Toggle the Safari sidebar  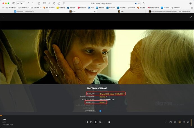click(x=14, y=3)
